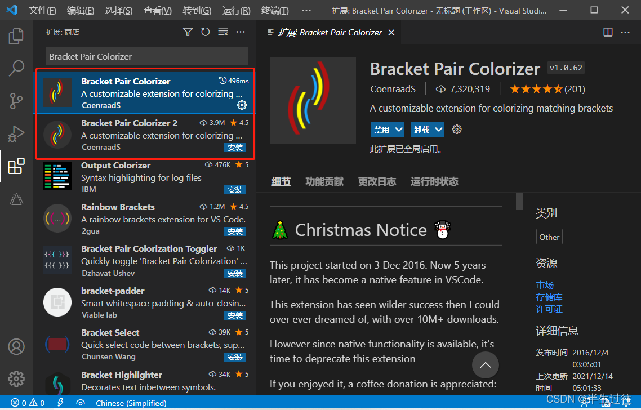
Task: Open editor more actions ellipsis
Action: (x=625, y=32)
